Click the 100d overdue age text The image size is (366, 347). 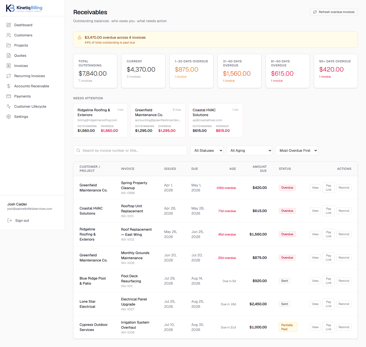(x=226, y=188)
